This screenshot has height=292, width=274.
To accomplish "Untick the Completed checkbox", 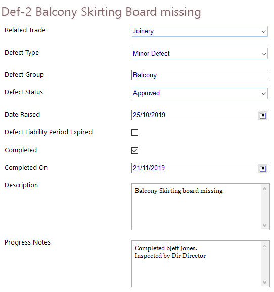I will coord(134,150).
